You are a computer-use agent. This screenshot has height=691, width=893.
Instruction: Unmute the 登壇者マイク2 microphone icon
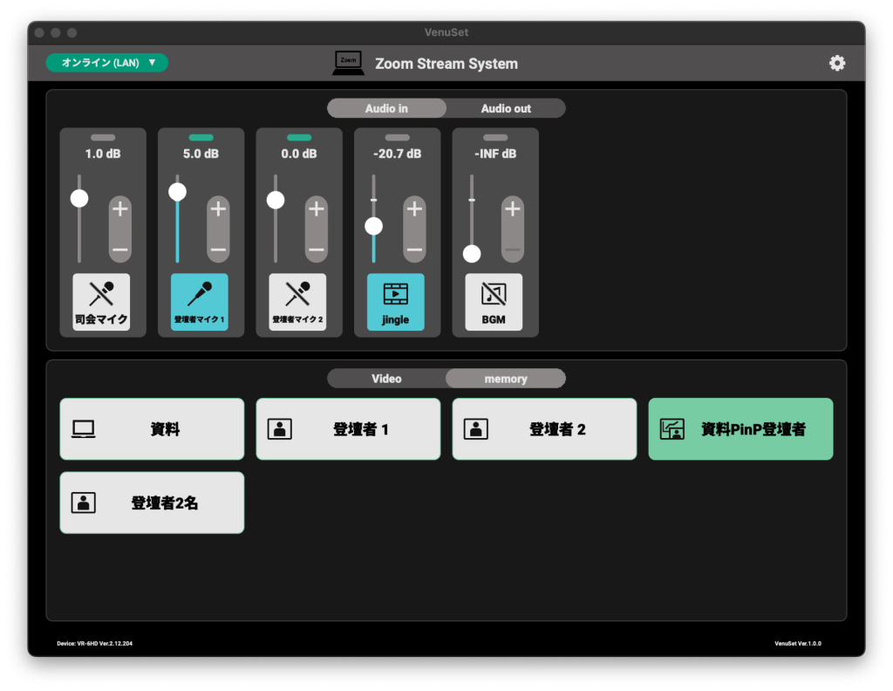point(297,302)
